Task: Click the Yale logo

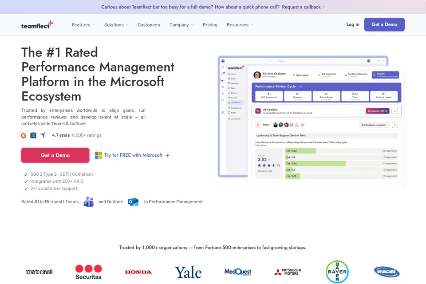Action: pyautogui.click(x=188, y=272)
